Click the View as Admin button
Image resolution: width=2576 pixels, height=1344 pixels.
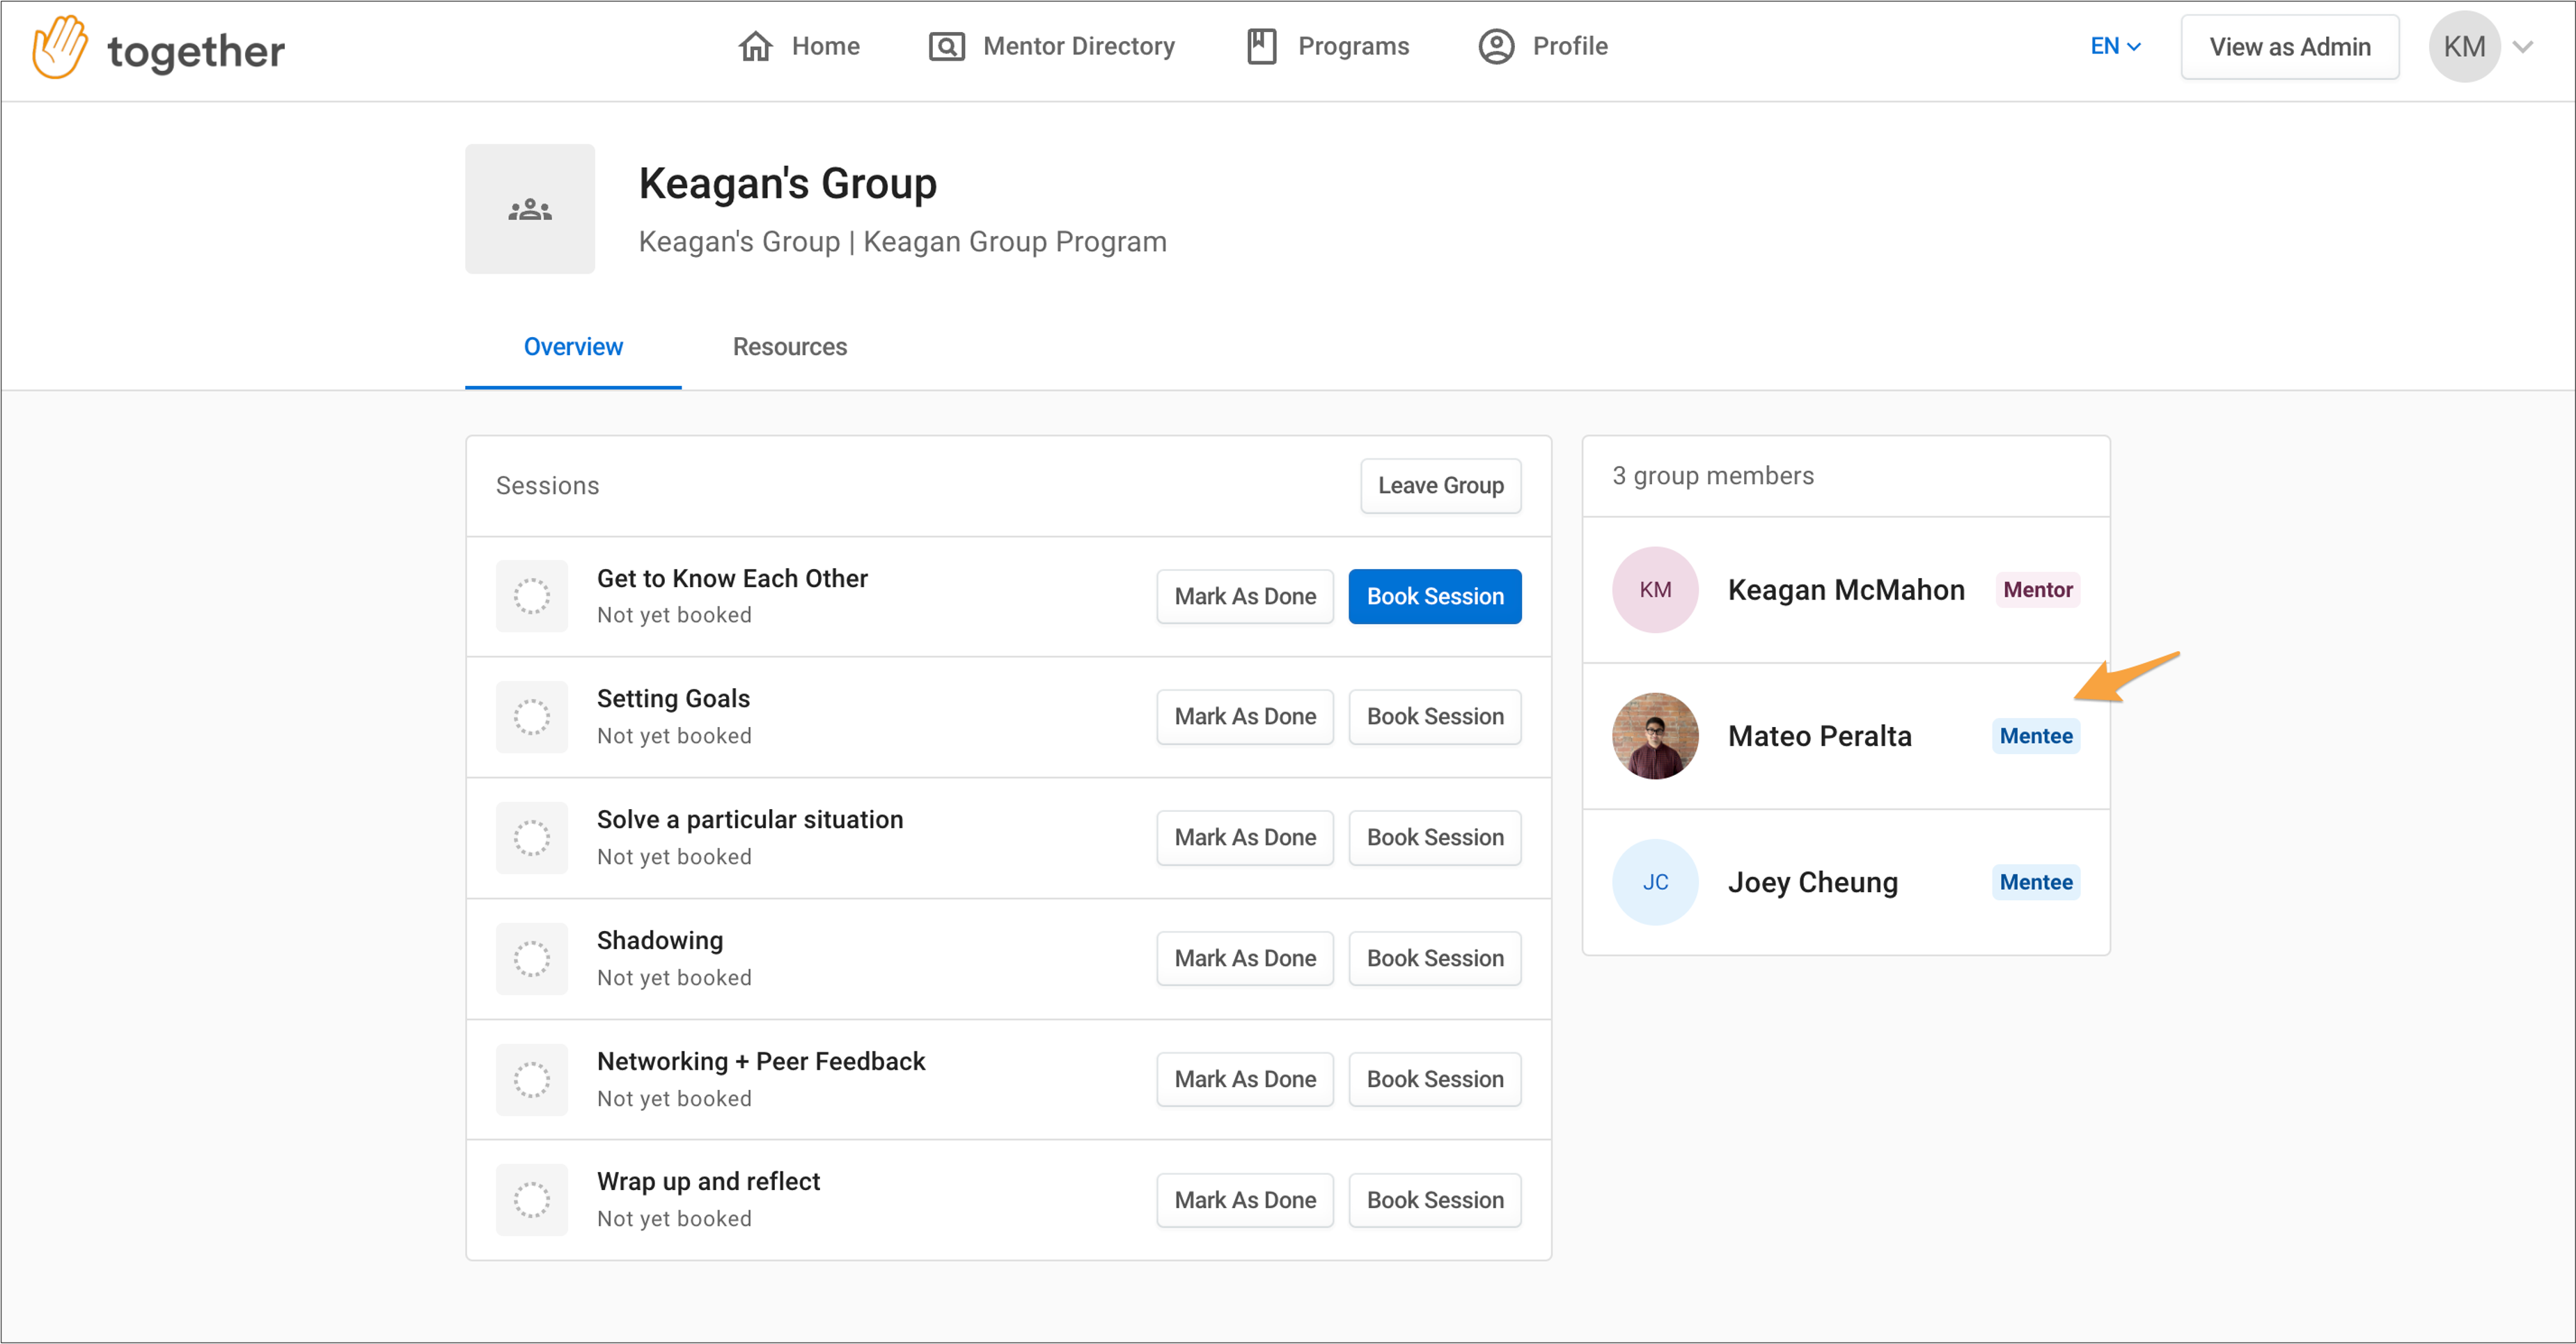pyautogui.click(x=2290, y=47)
